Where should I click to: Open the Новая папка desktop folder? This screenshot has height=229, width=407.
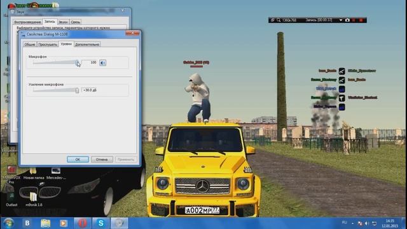point(34,174)
